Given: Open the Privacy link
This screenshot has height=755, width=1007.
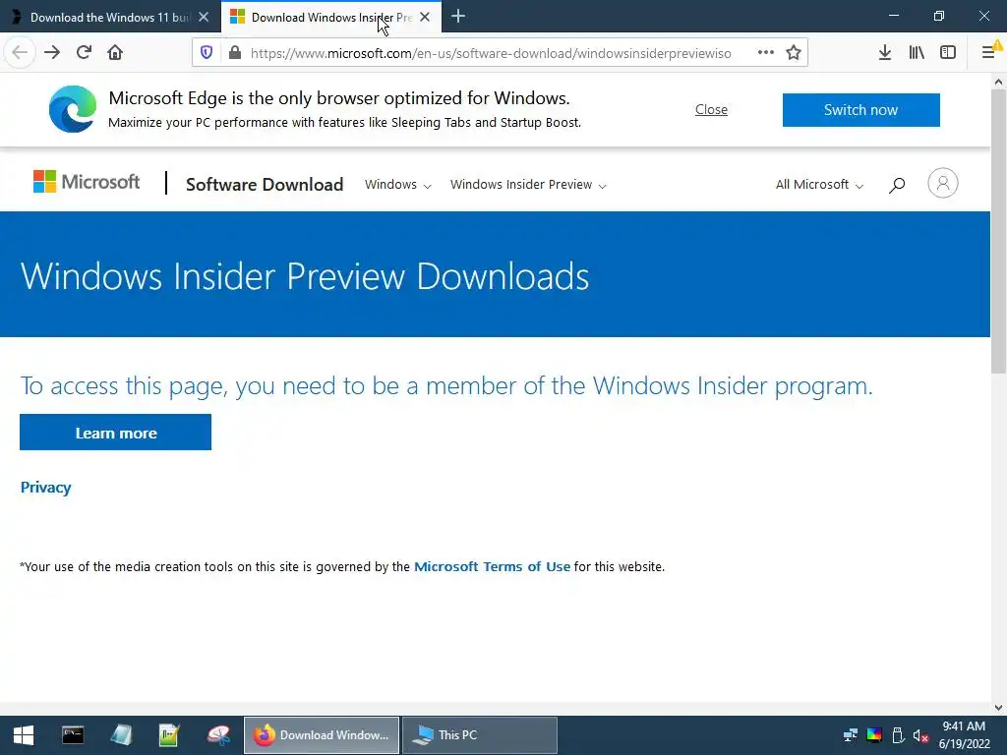Looking at the screenshot, I should pyautogui.click(x=45, y=488).
